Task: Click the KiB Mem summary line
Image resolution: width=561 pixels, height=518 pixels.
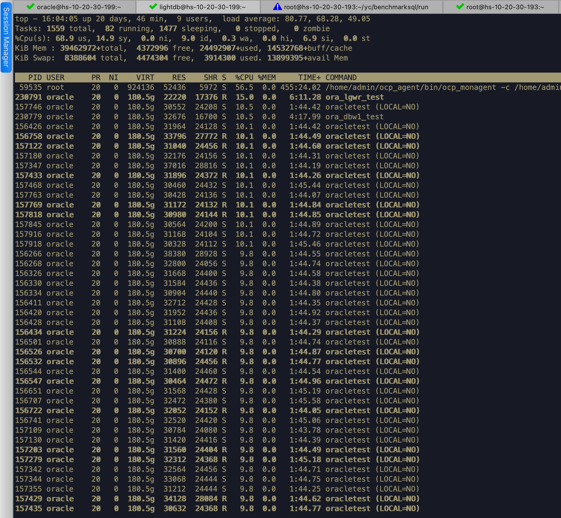Action: click(x=115, y=48)
